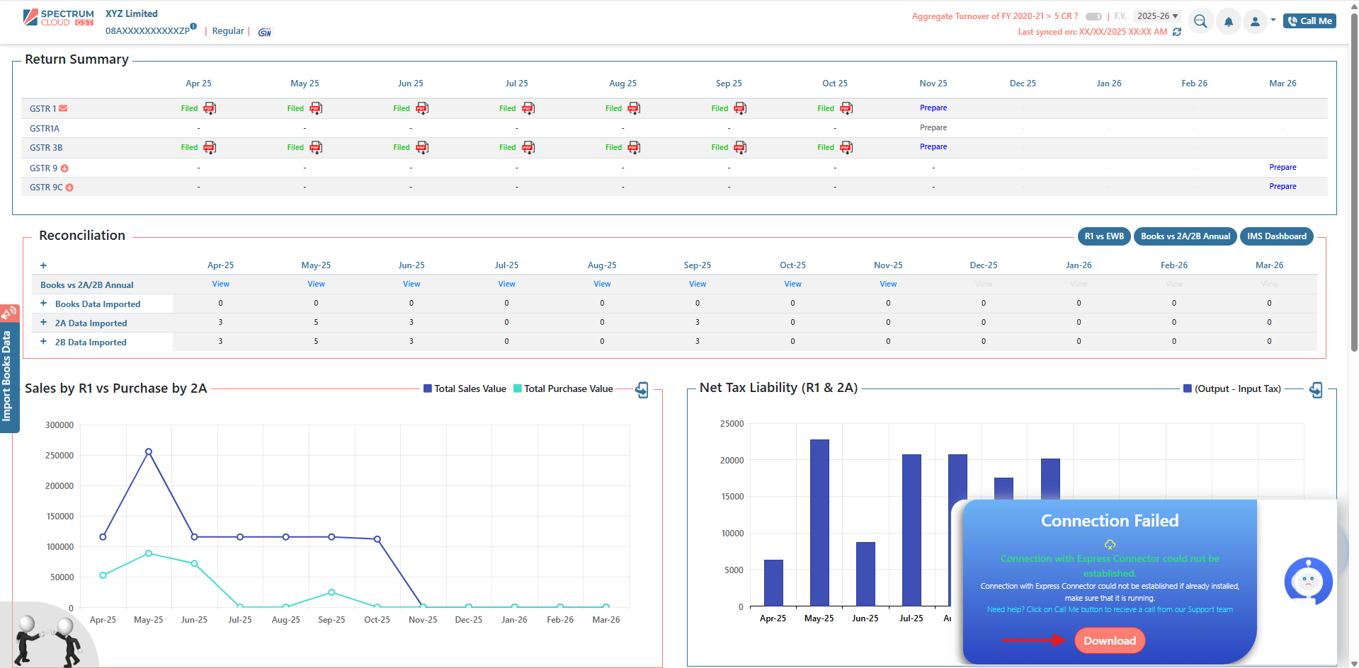Click Prepare link for GSTR 3B Nov 25
The height and width of the screenshot is (668, 1359).
point(933,147)
